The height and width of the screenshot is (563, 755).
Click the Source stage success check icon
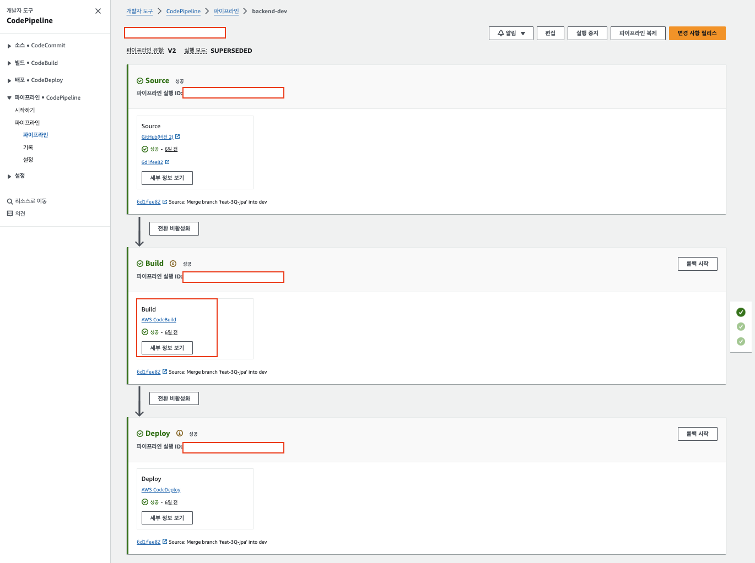[140, 81]
